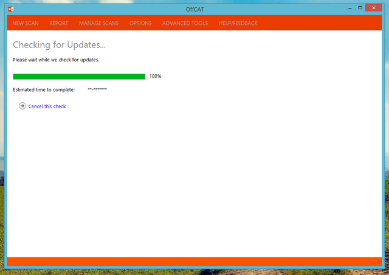Close the OffCAT window
Screen dimensions: 389x275
tap(374, 7)
